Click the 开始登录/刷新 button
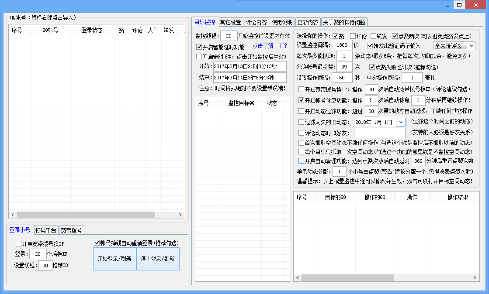 [x=114, y=259]
